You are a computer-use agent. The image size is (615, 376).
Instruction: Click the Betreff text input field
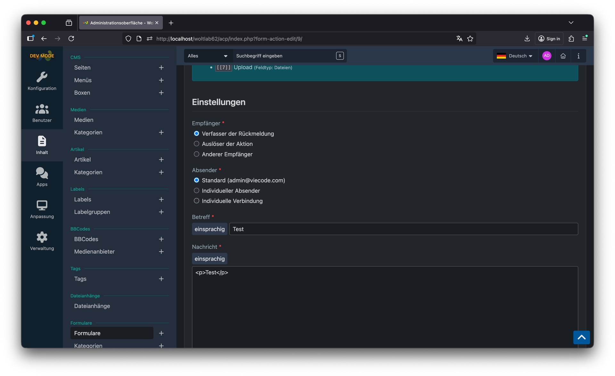(x=403, y=229)
